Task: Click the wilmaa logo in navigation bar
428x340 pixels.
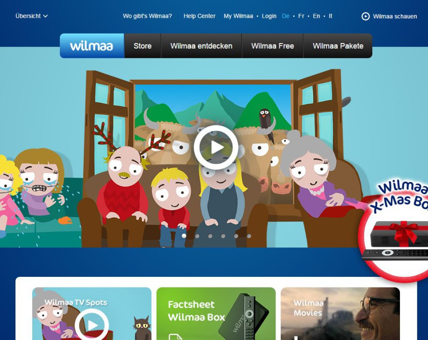Action: pos(92,46)
